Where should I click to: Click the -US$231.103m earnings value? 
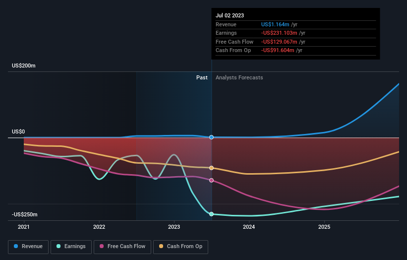279,33
